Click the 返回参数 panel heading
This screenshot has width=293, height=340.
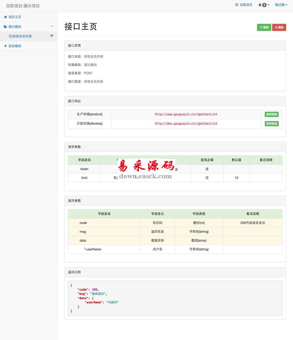[x=175, y=201]
